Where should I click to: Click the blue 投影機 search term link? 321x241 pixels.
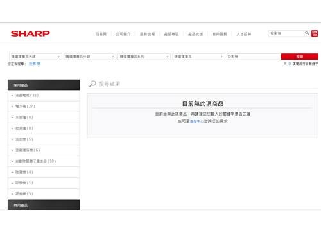tap(35, 64)
